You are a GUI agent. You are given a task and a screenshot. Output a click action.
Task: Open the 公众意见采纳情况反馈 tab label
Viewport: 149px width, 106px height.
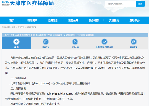(104, 47)
